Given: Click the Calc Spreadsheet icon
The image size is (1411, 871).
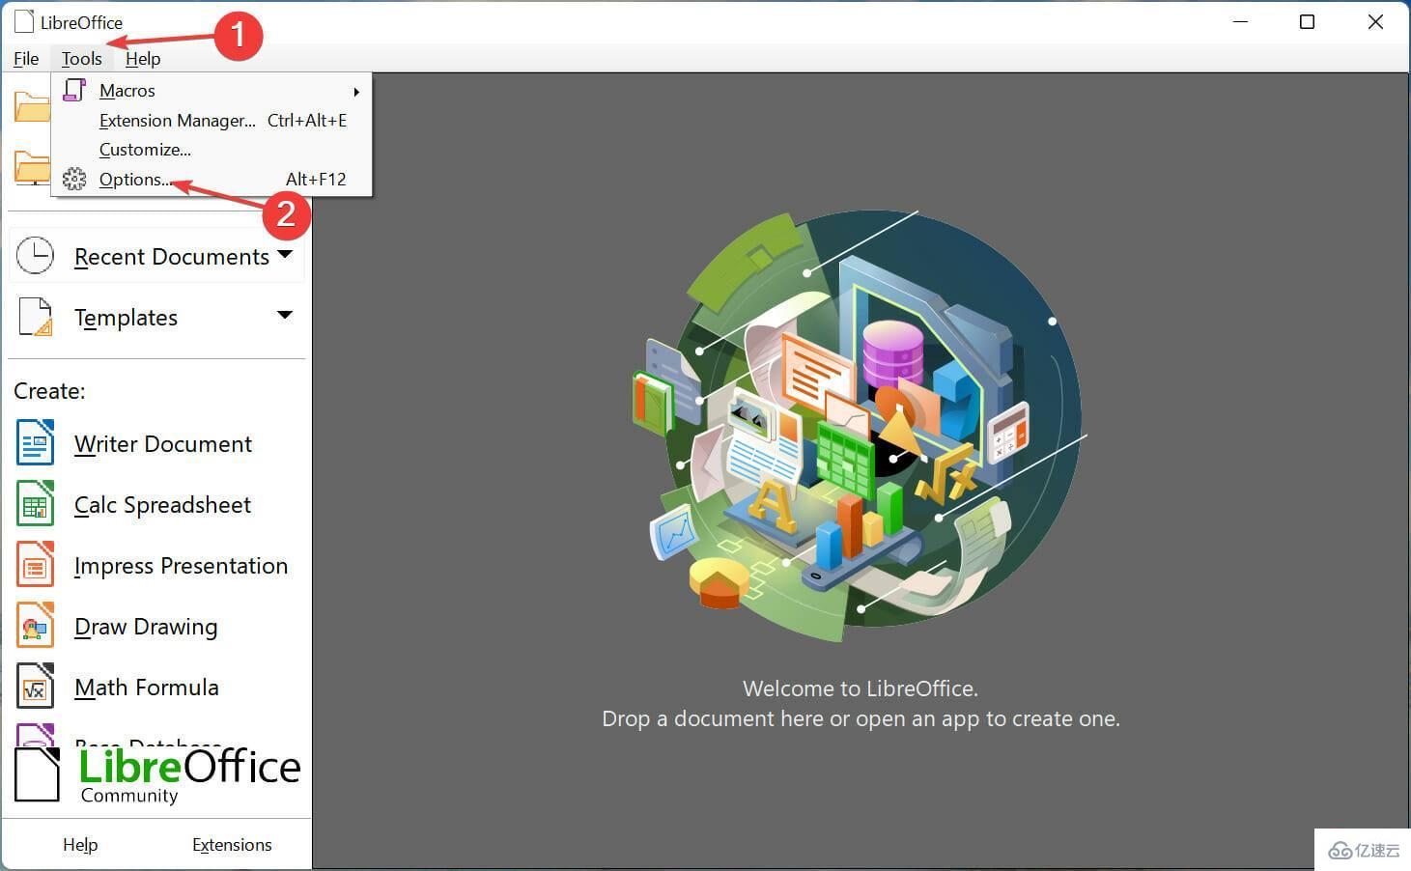Looking at the screenshot, I should (36, 504).
